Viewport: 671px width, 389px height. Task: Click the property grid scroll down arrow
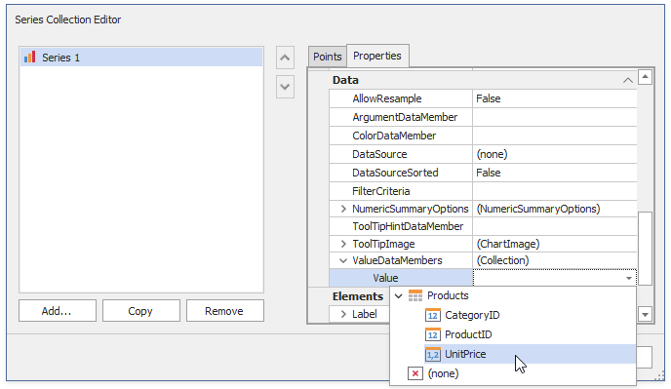pos(645,315)
